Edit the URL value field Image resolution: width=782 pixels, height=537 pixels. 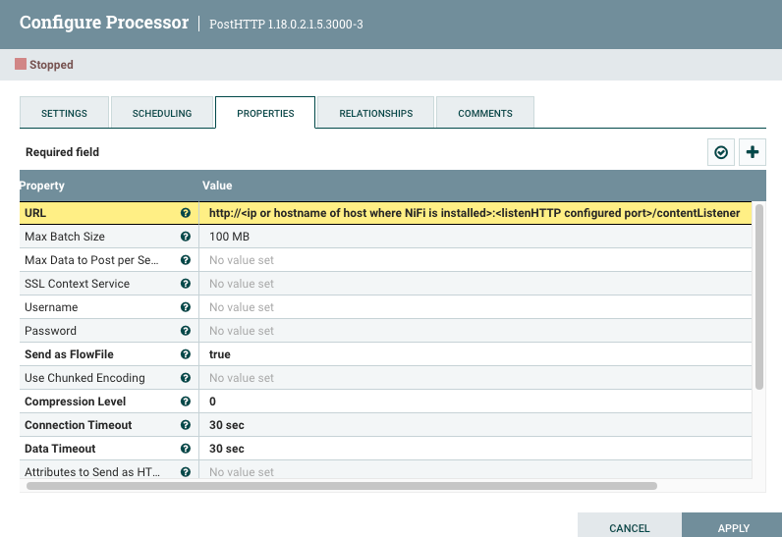475,213
